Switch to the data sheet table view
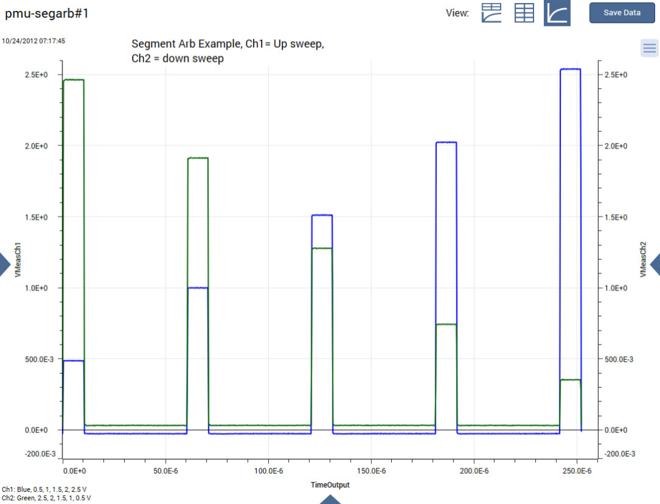Viewport: 660px width, 504px height. pos(524,13)
